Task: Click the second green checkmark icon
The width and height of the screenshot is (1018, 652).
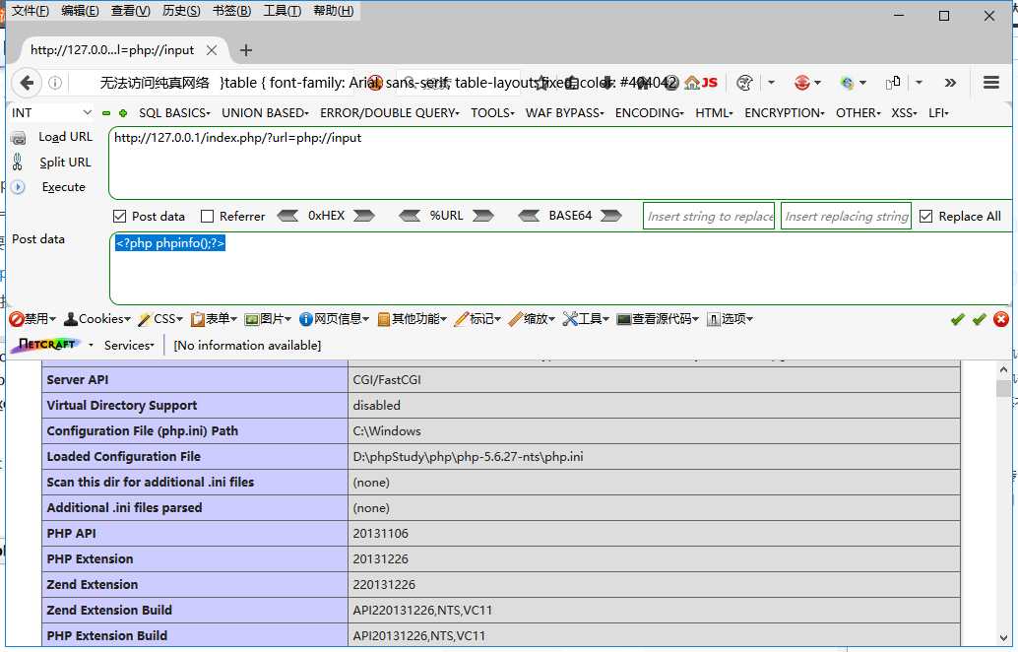Action: click(x=979, y=319)
